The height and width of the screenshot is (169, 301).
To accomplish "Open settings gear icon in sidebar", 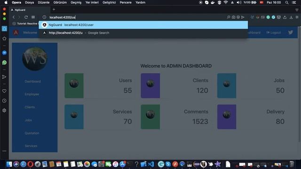I will pos(4,110).
